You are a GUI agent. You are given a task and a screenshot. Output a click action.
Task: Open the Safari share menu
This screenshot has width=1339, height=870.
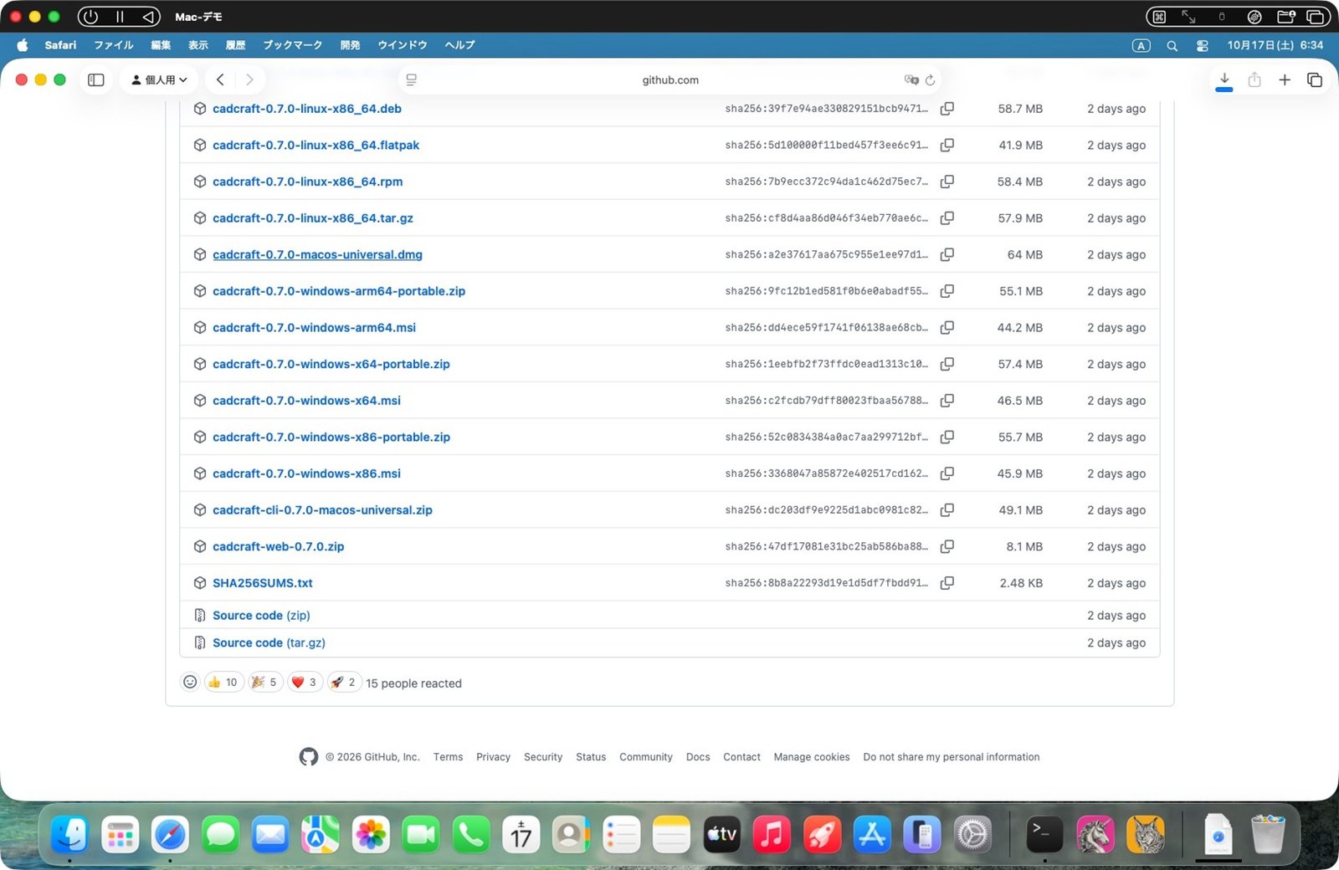[1254, 79]
